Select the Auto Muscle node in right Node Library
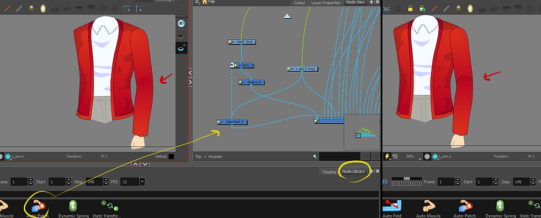The width and height of the screenshot is (541, 218). [x=428, y=209]
